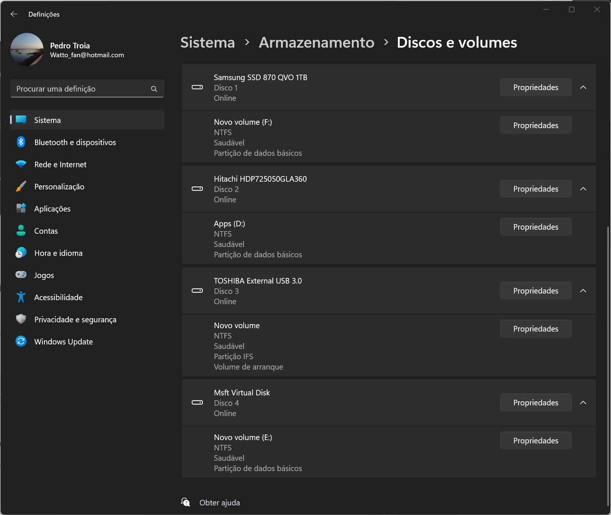Viewport: 611px width, 515px height.
Task: Open Privacidade e segurança via shield icon
Action: [21, 319]
